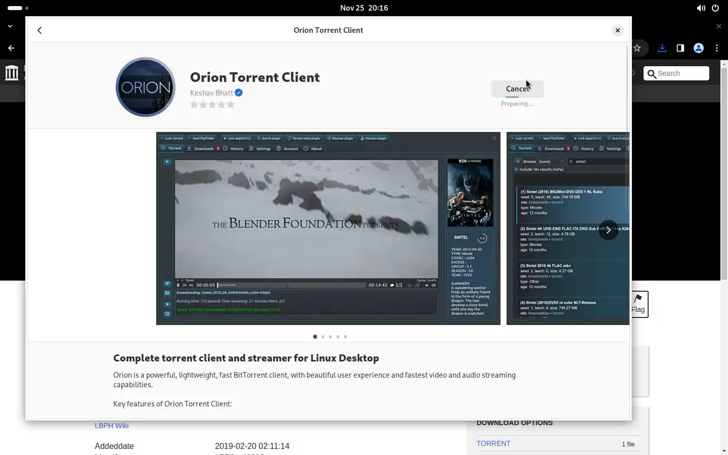Click the Keshav Bhatt developer name
Image resolution: width=728 pixels, height=455 pixels.
[x=211, y=93]
